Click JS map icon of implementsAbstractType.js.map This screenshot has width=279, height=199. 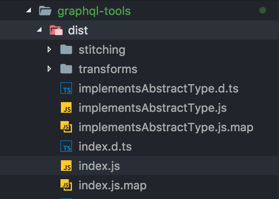click(66, 127)
